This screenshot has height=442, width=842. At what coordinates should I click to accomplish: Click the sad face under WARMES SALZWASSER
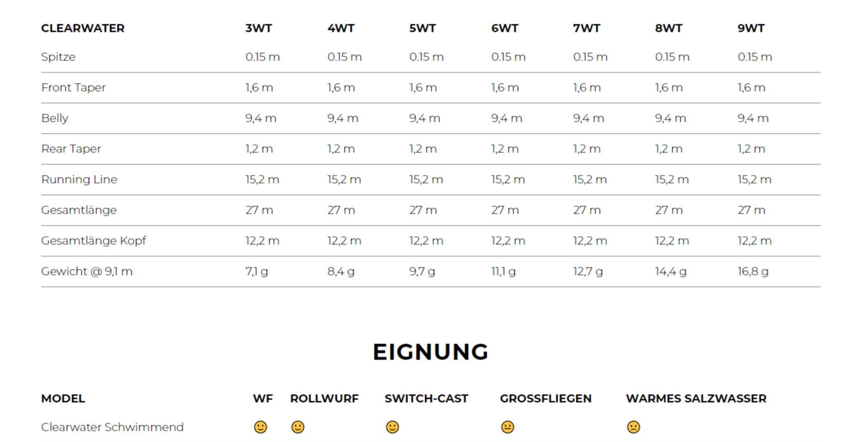tap(634, 427)
